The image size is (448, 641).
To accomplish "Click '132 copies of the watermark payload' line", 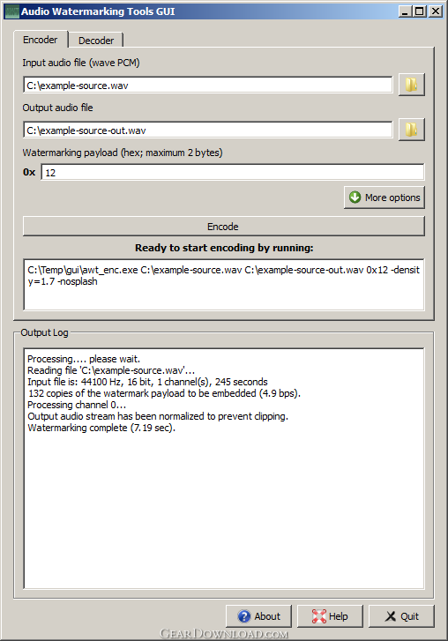I will pos(164,393).
